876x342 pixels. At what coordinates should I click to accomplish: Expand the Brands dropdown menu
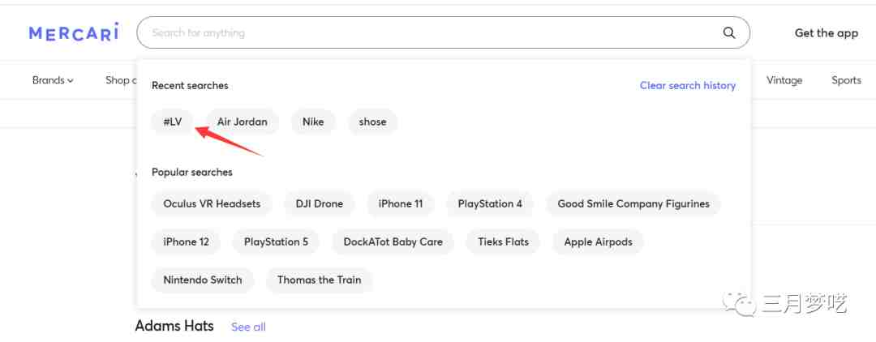tap(53, 80)
